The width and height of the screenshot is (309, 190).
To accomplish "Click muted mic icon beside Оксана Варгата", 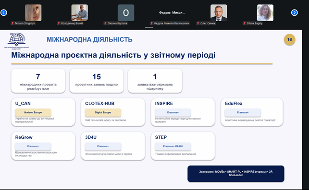I will [x=105, y=23].
